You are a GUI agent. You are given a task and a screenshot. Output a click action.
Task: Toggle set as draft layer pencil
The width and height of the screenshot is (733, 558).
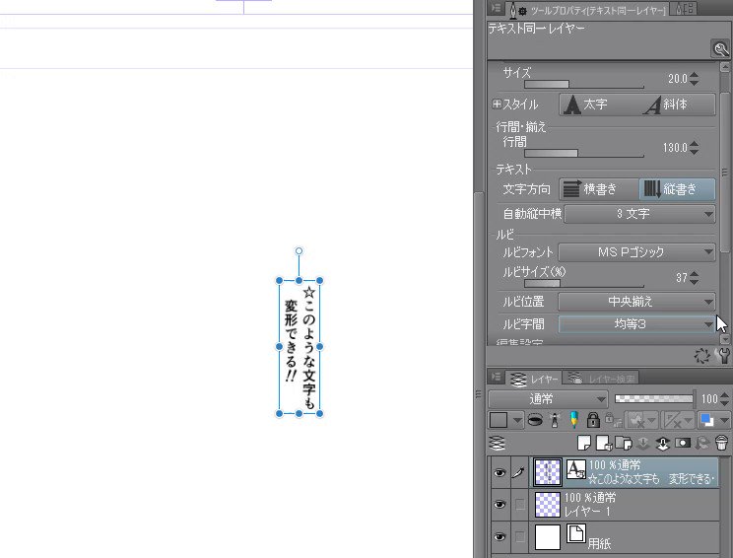click(x=574, y=420)
